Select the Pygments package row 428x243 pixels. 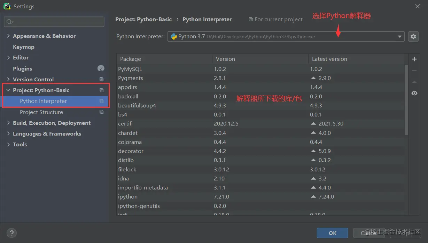pos(260,78)
